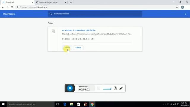Click the Google Chrome taskbar icon
The image size is (190, 107).
click(x=92, y=104)
